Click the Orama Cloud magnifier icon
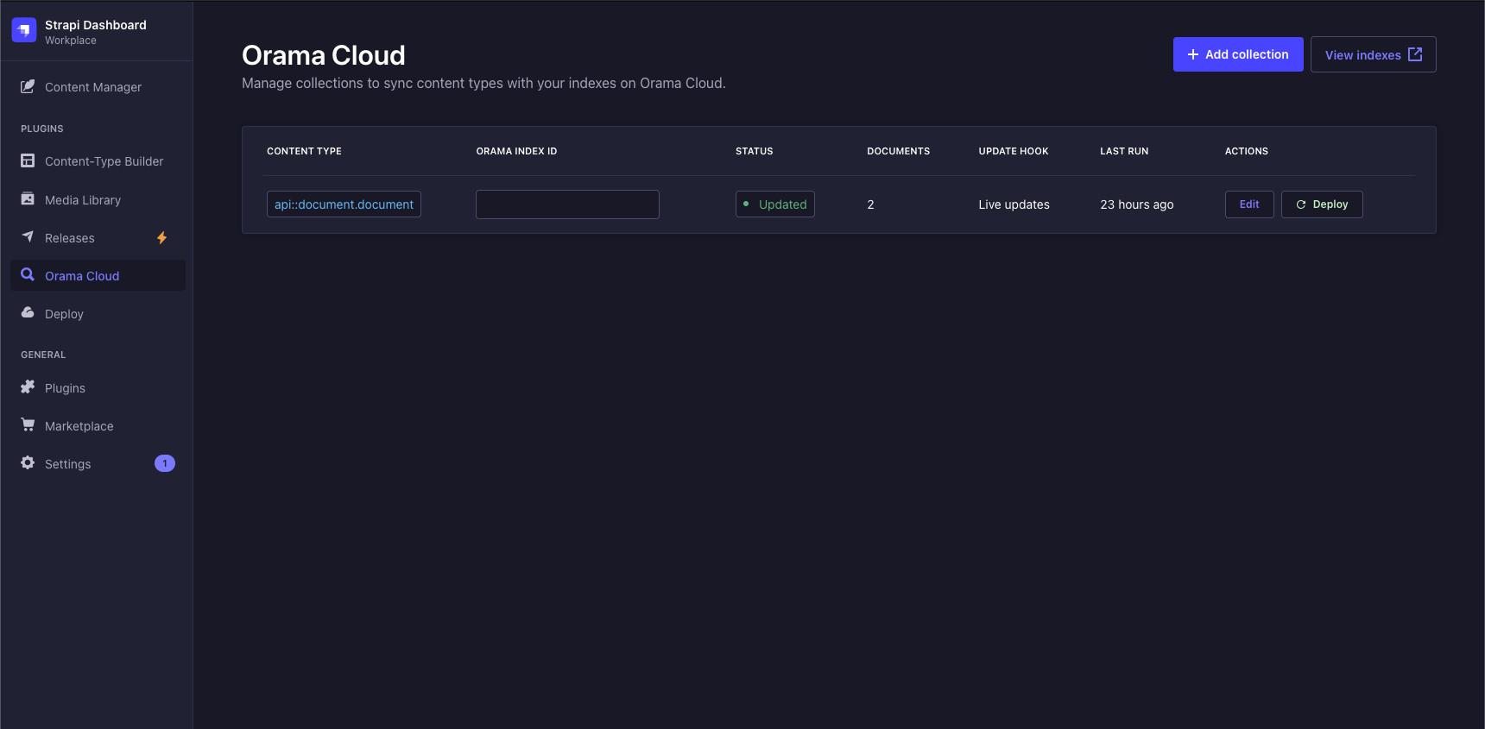1485x729 pixels. 28,274
